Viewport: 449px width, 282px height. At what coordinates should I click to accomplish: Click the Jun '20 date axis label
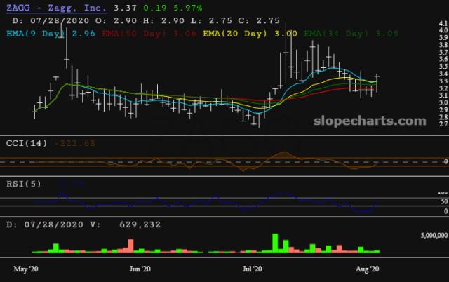click(141, 269)
